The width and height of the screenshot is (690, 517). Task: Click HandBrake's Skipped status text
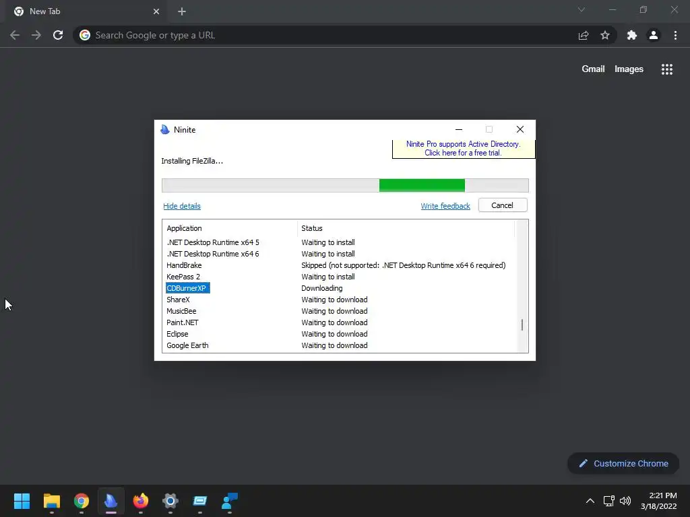coord(404,265)
